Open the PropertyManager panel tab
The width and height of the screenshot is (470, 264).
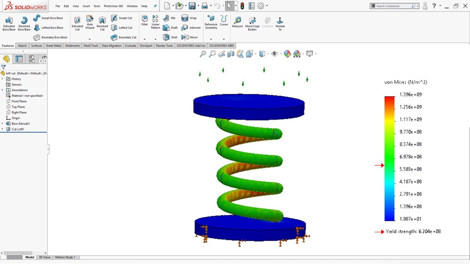19,59
